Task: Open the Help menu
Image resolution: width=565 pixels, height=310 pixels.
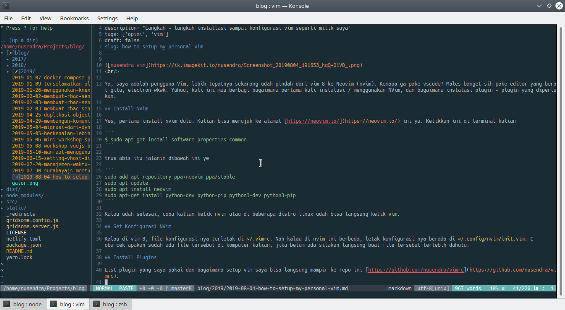Action: (x=132, y=18)
